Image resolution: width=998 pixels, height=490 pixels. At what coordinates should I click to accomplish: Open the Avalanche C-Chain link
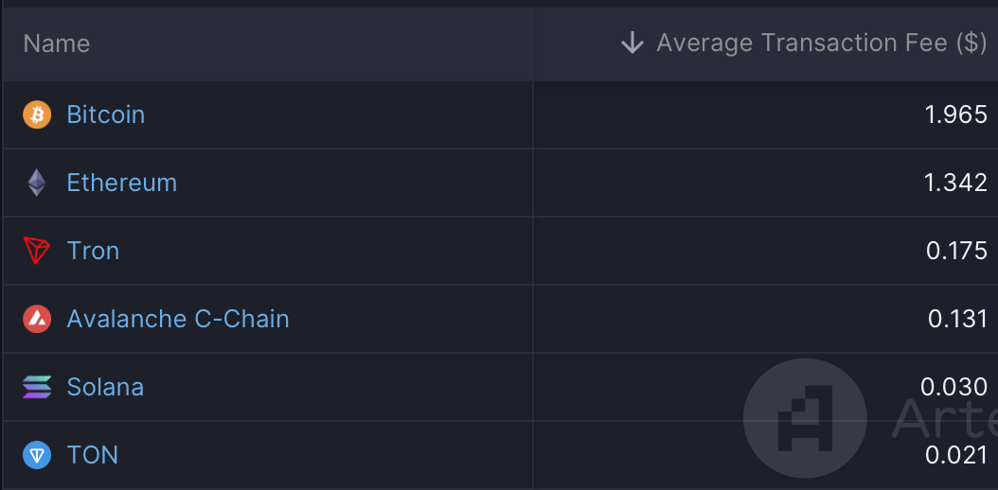click(x=178, y=319)
